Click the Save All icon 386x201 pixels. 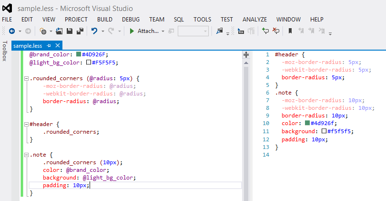tap(80, 31)
